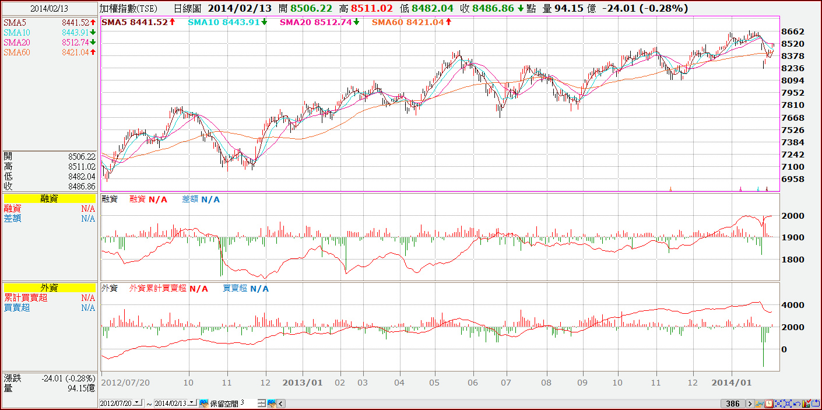Open the start date dropdown 2012/07/20

pyautogui.click(x=138, y=403)
